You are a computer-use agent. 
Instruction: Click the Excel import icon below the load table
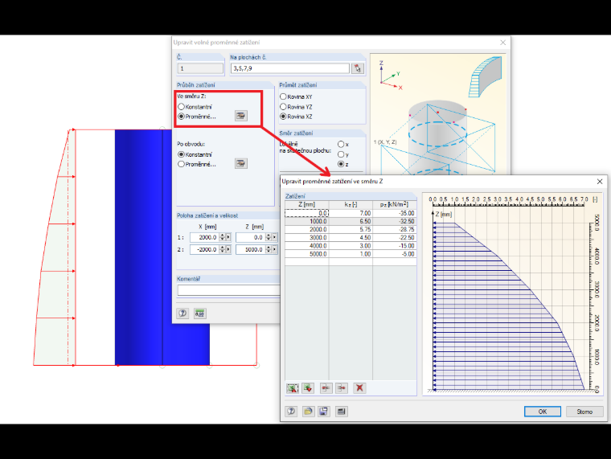coord(293,387)
